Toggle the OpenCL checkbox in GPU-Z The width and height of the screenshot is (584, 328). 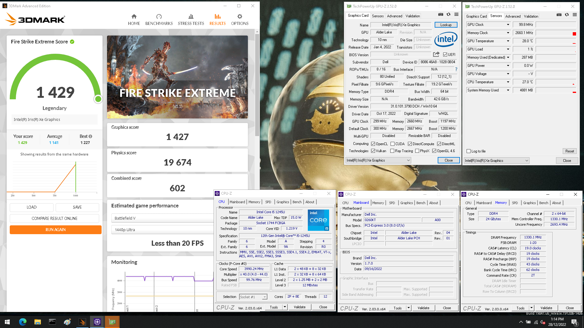click(x=373, y=144)
